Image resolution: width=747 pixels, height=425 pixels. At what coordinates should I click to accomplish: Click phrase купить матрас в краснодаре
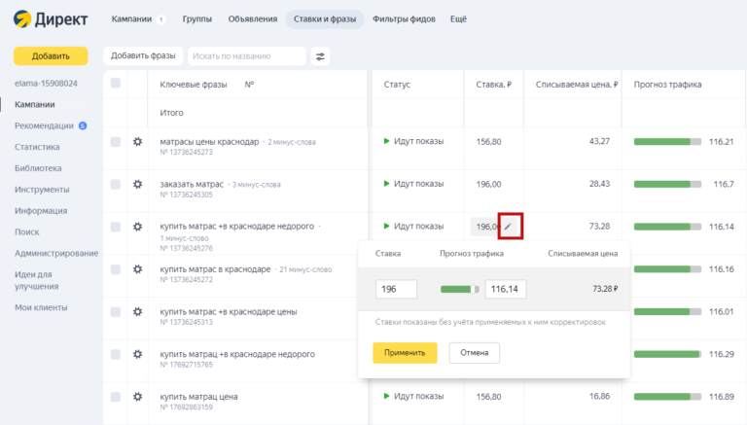215,269
